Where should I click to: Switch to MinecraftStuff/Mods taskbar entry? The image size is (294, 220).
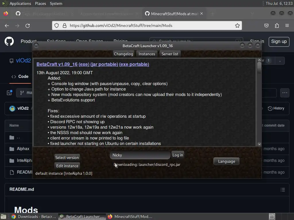131,217
